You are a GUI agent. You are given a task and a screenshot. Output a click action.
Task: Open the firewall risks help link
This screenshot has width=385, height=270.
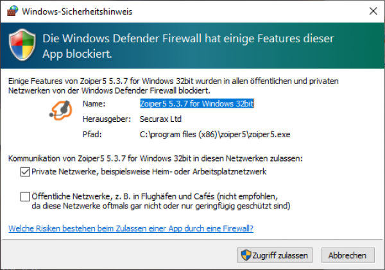tap(131, 228)
